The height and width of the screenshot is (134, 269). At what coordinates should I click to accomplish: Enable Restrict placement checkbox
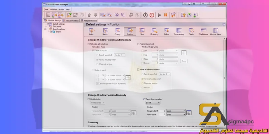(x=138, y=44)
